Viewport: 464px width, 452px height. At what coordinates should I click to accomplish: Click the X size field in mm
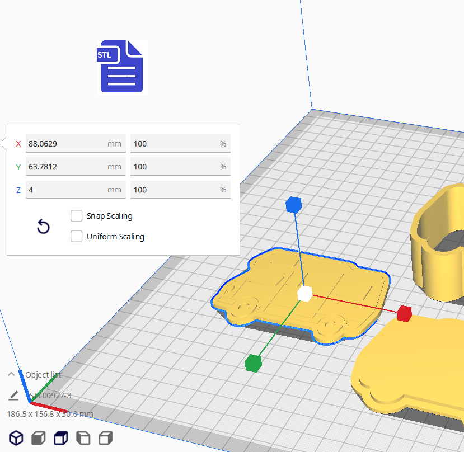(66, 144)
